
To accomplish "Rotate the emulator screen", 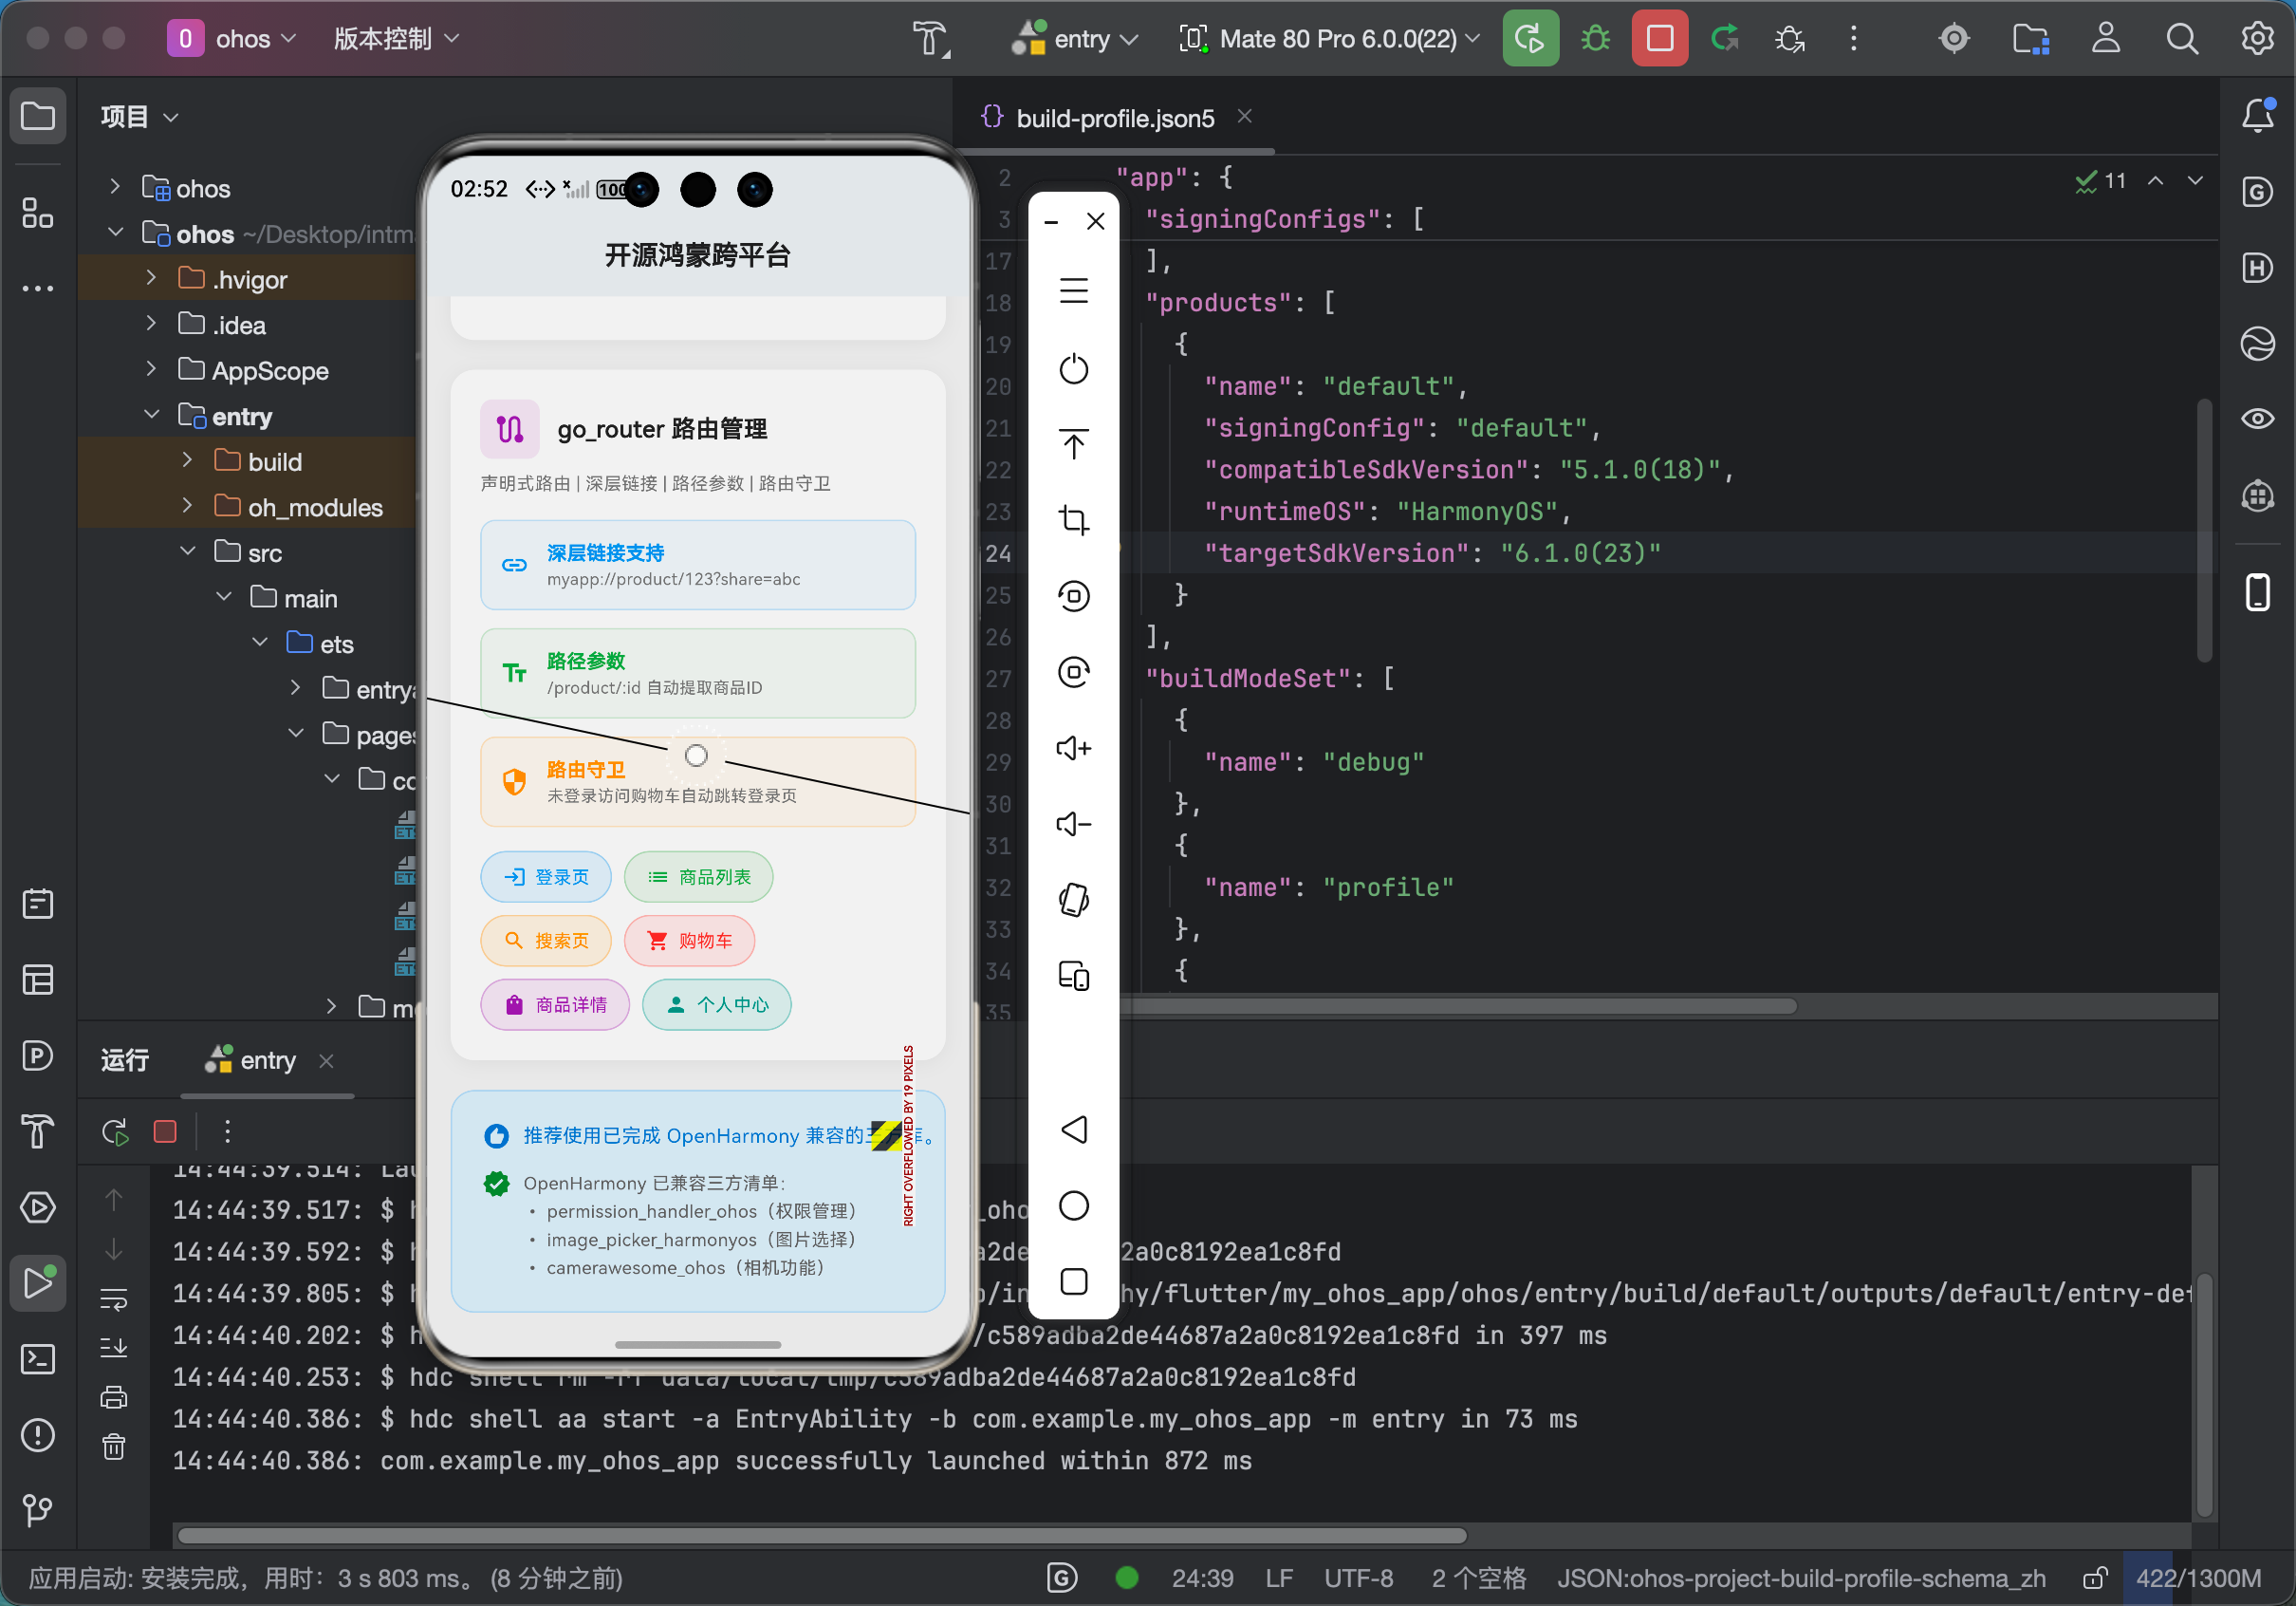I will pyautogui.click(x=1073, y=900).
